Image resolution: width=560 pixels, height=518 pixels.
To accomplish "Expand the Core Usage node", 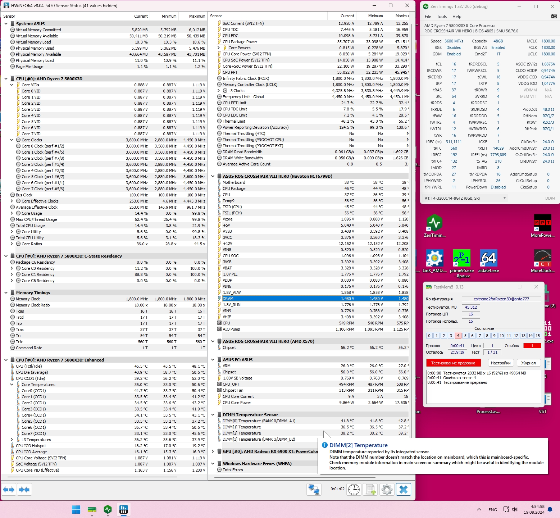I will [x=12, y=213].
